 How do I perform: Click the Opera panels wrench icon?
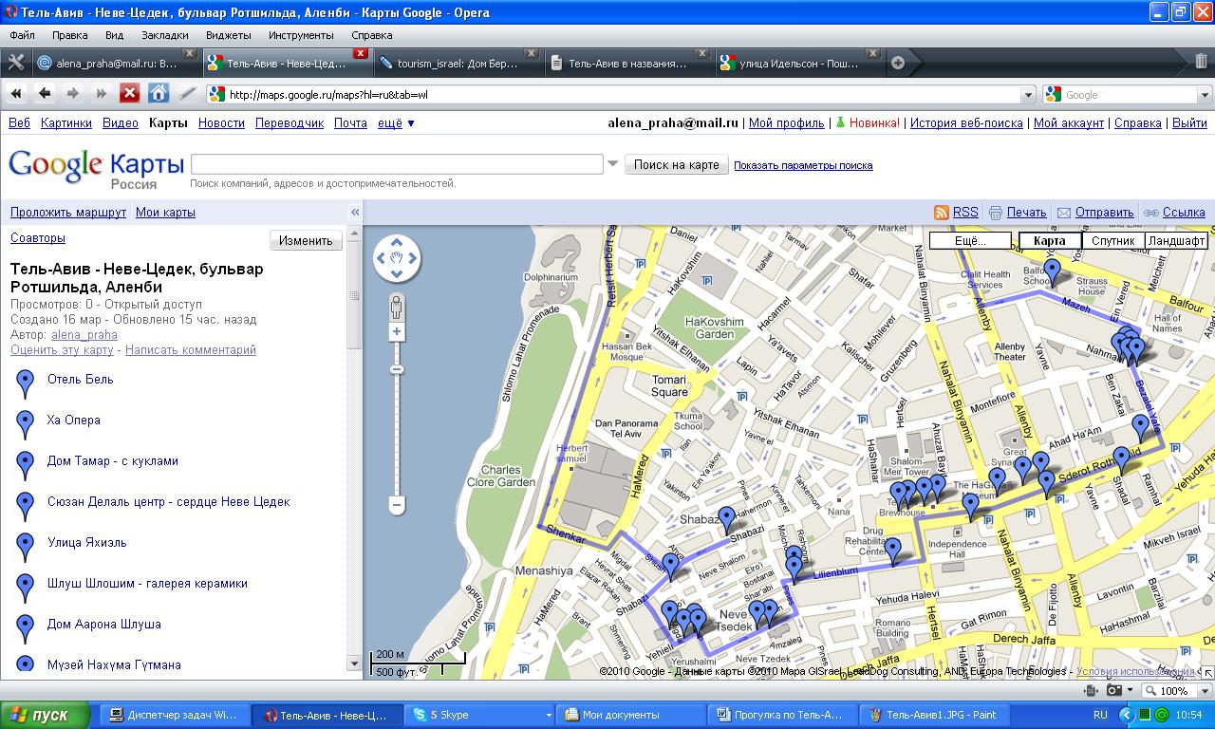coord(15,63)
